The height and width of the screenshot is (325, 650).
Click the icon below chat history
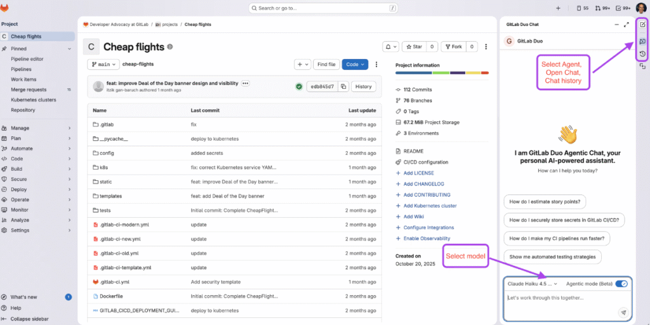(642, 66)
